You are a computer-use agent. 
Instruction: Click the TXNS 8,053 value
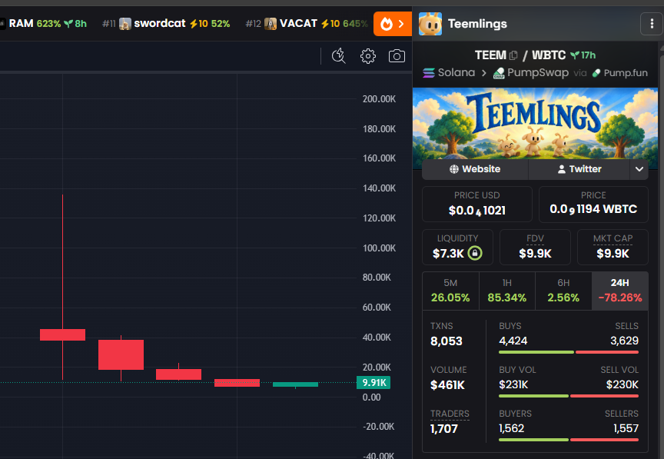pos(447,341)
